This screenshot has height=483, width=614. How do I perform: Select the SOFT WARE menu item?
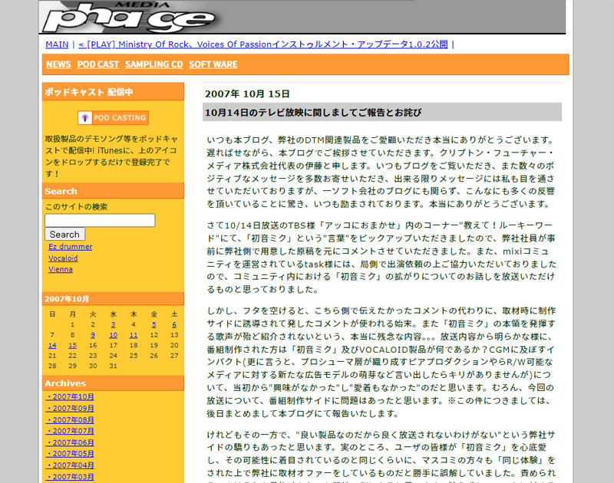(x=213, y=64)
